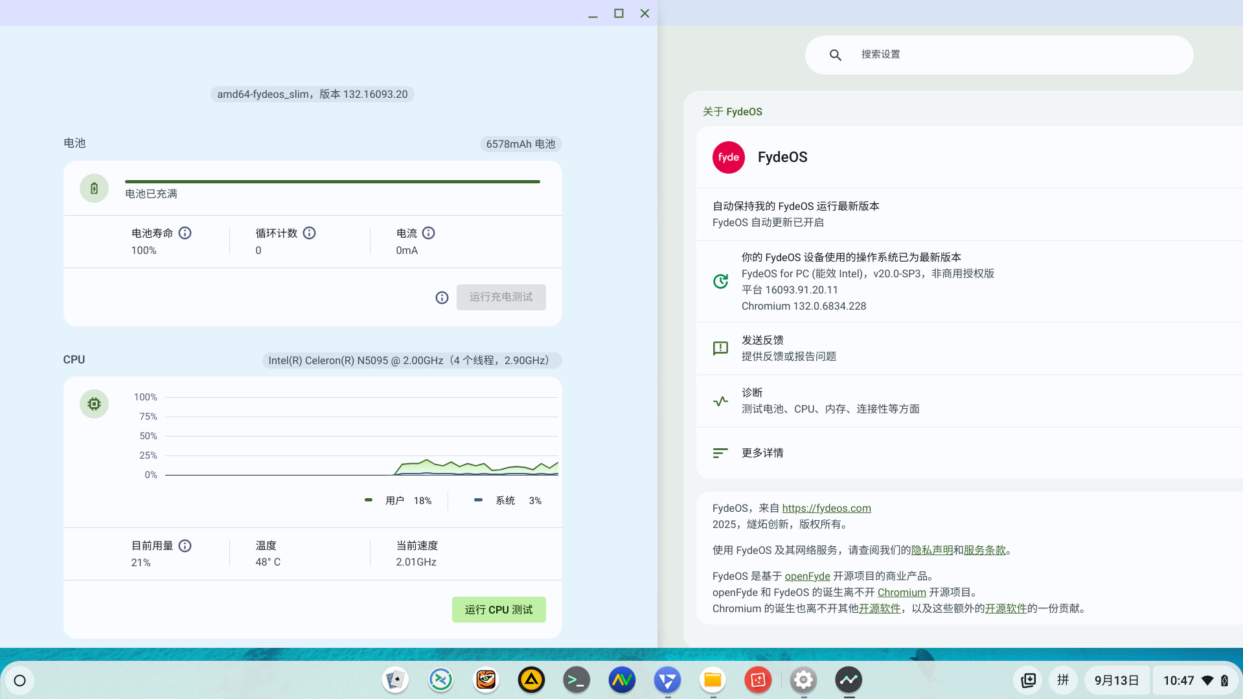Open the yellow triangle app in shelf
The width and height of the screenshot is (1243, 699).
(531, 680)
